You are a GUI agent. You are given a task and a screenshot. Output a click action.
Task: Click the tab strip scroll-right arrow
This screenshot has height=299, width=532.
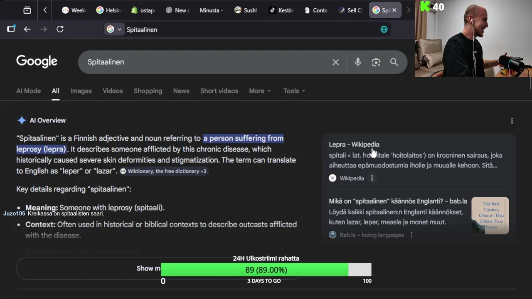[x=409, y=10]
